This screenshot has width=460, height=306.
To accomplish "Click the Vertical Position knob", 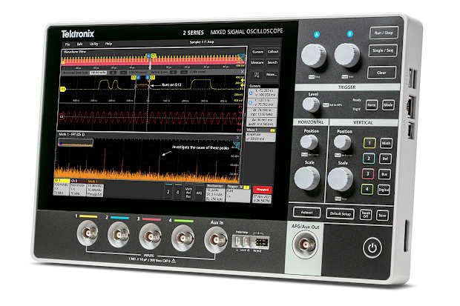I will click(342, 143).
